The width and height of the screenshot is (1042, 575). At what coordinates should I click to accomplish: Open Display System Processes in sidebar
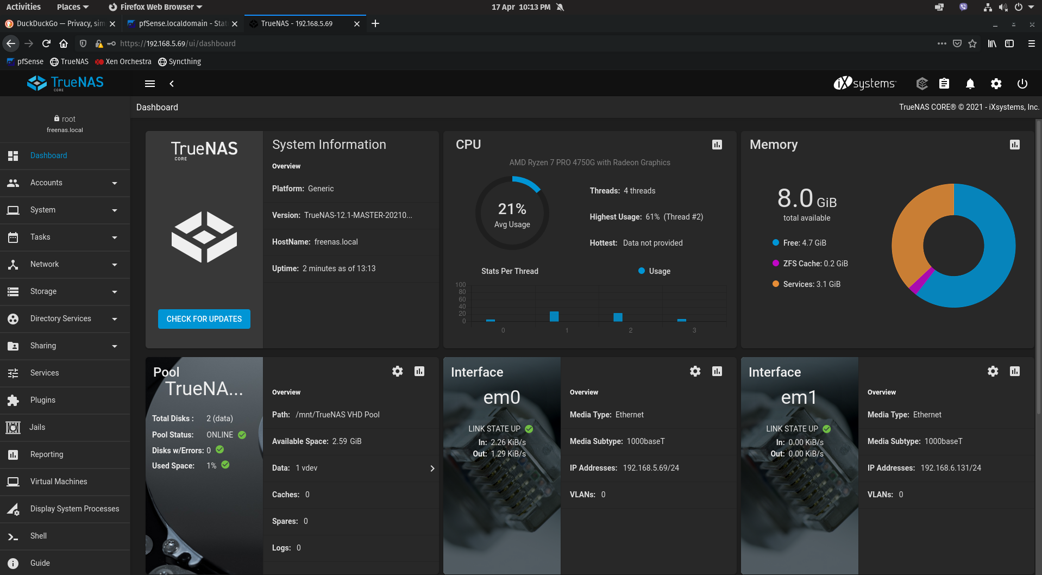coord(65,509)
